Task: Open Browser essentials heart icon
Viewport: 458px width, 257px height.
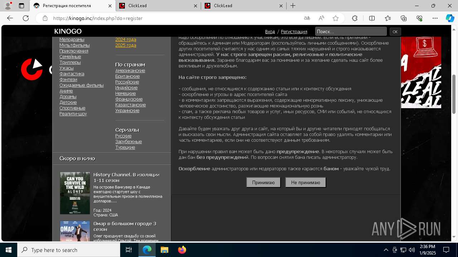Action: tap(419, 18)
